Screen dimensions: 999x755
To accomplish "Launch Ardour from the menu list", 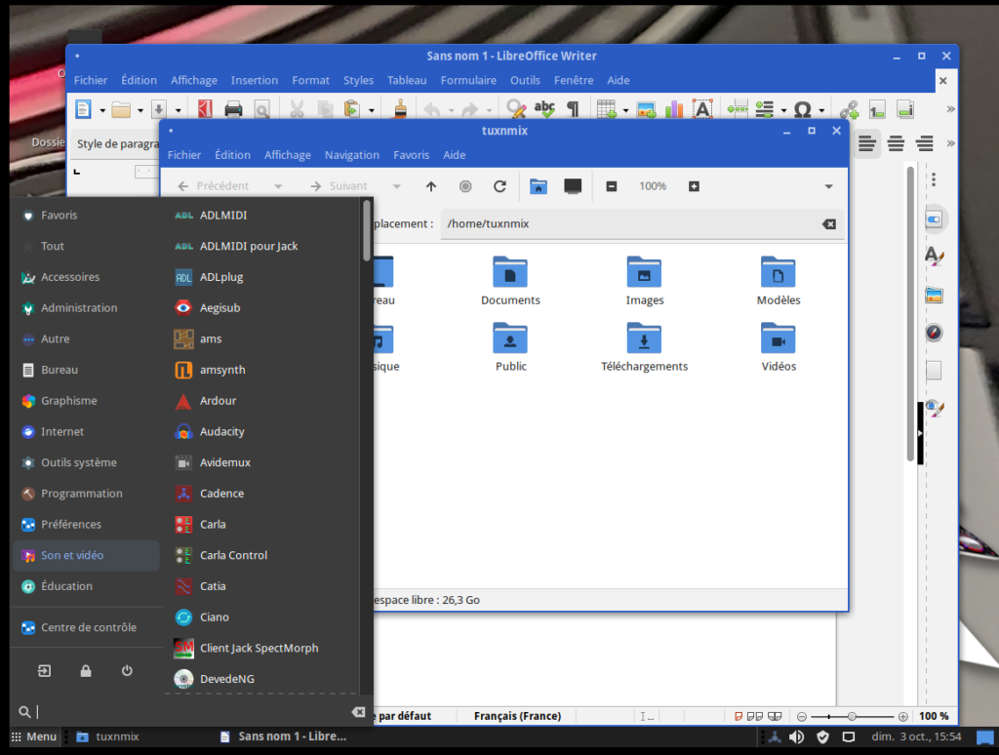I will click(218, 401).
